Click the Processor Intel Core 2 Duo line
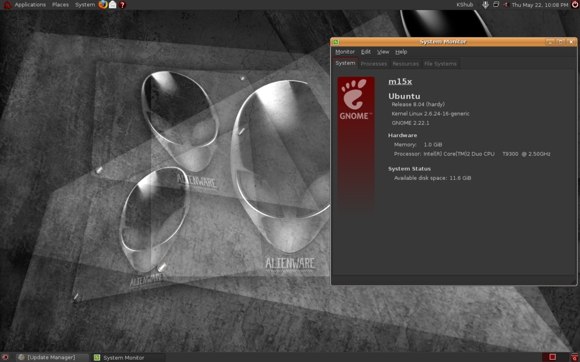Viewport: 580px width, 362px height. coord(472,154)
